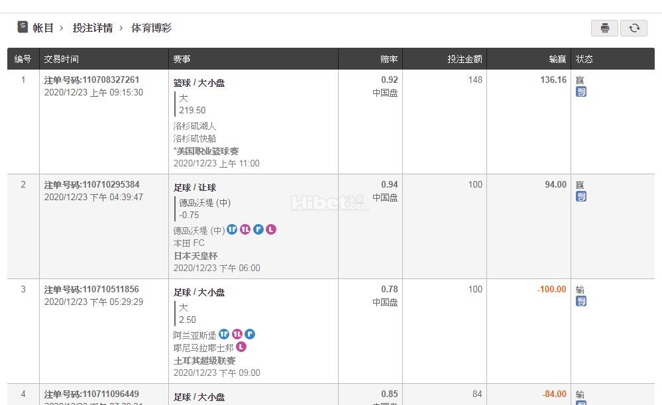The width and height of the screenshot is (662, 405).
Task: Click the 输赢 column header
Action: [x=557, y=59]
